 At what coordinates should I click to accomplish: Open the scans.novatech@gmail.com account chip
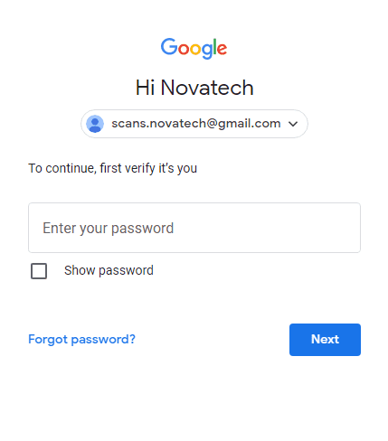(x=194, y=124)
